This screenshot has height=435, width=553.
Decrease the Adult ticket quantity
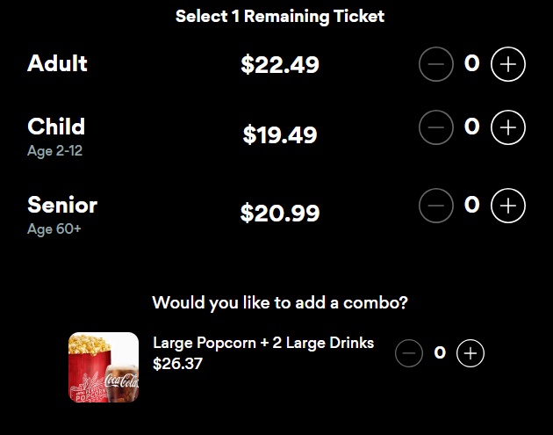tap(436, 64)
